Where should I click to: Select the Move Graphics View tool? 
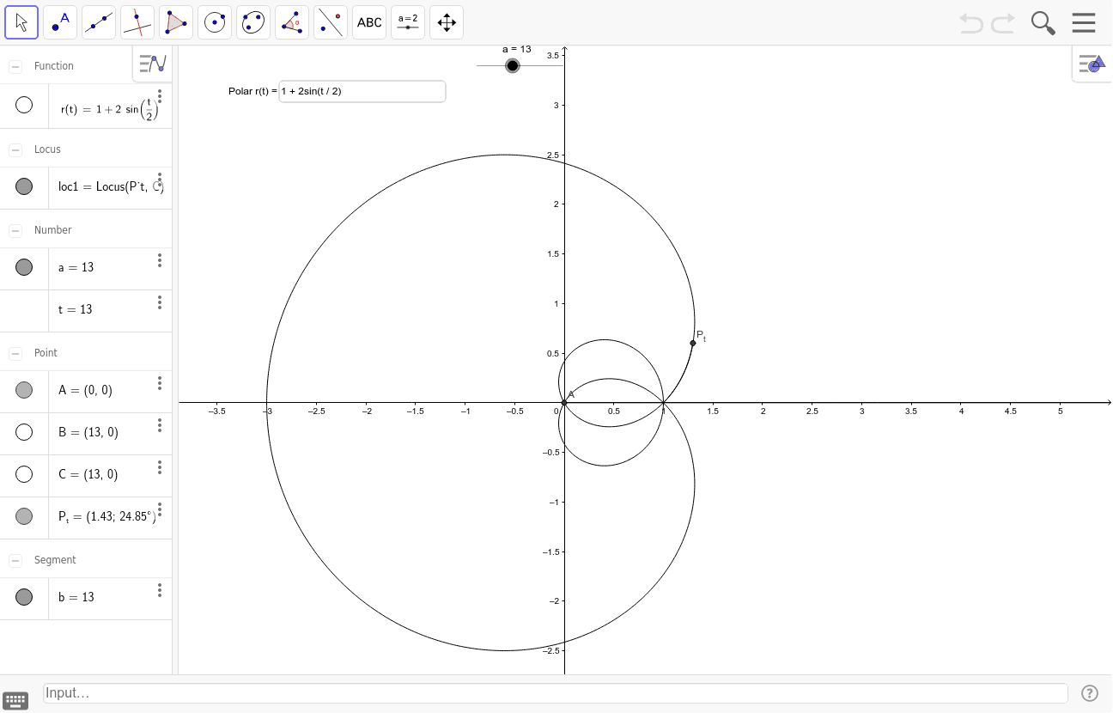(447, 22)
